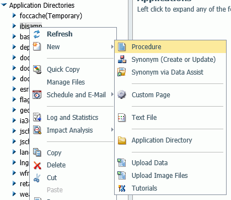Click the Tutorials icon

click(x=122, y=188)
